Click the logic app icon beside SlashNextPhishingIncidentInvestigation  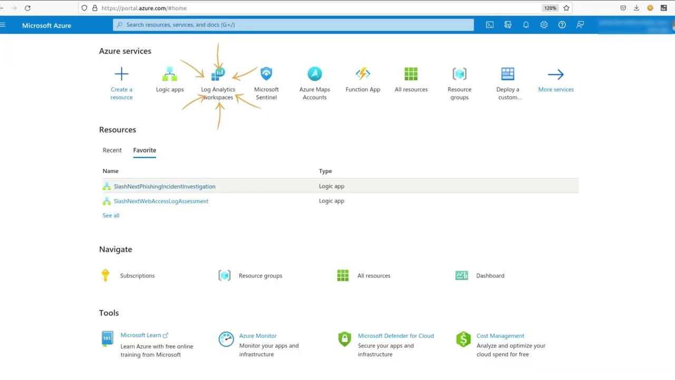(x=107, y=186)
